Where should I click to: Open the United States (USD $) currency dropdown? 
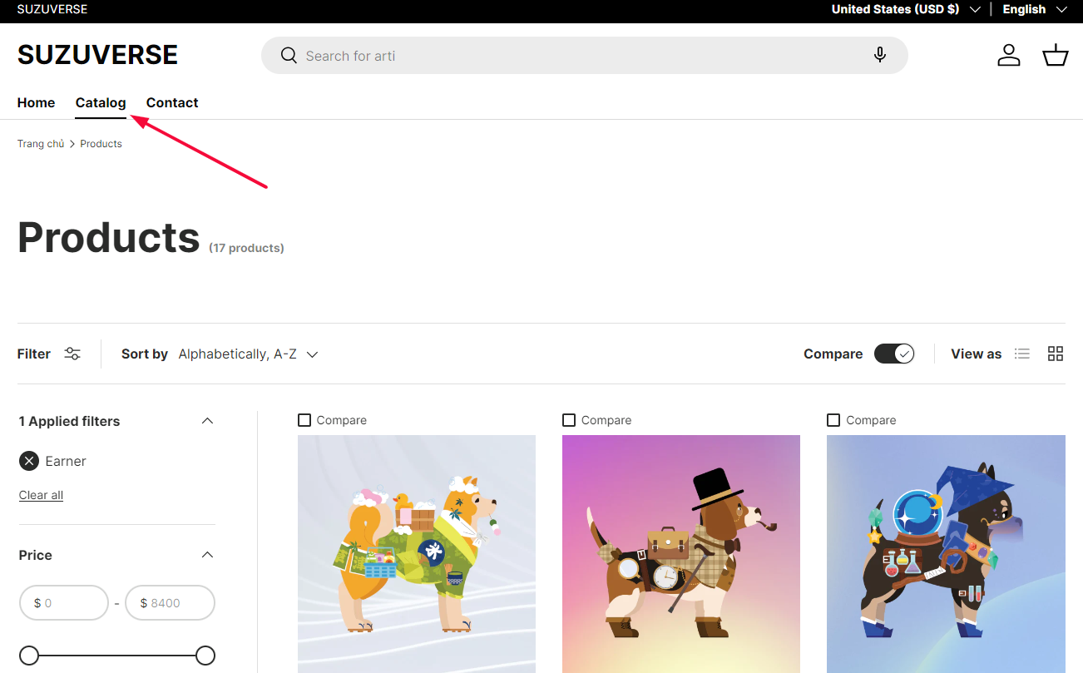click(907, 9)
